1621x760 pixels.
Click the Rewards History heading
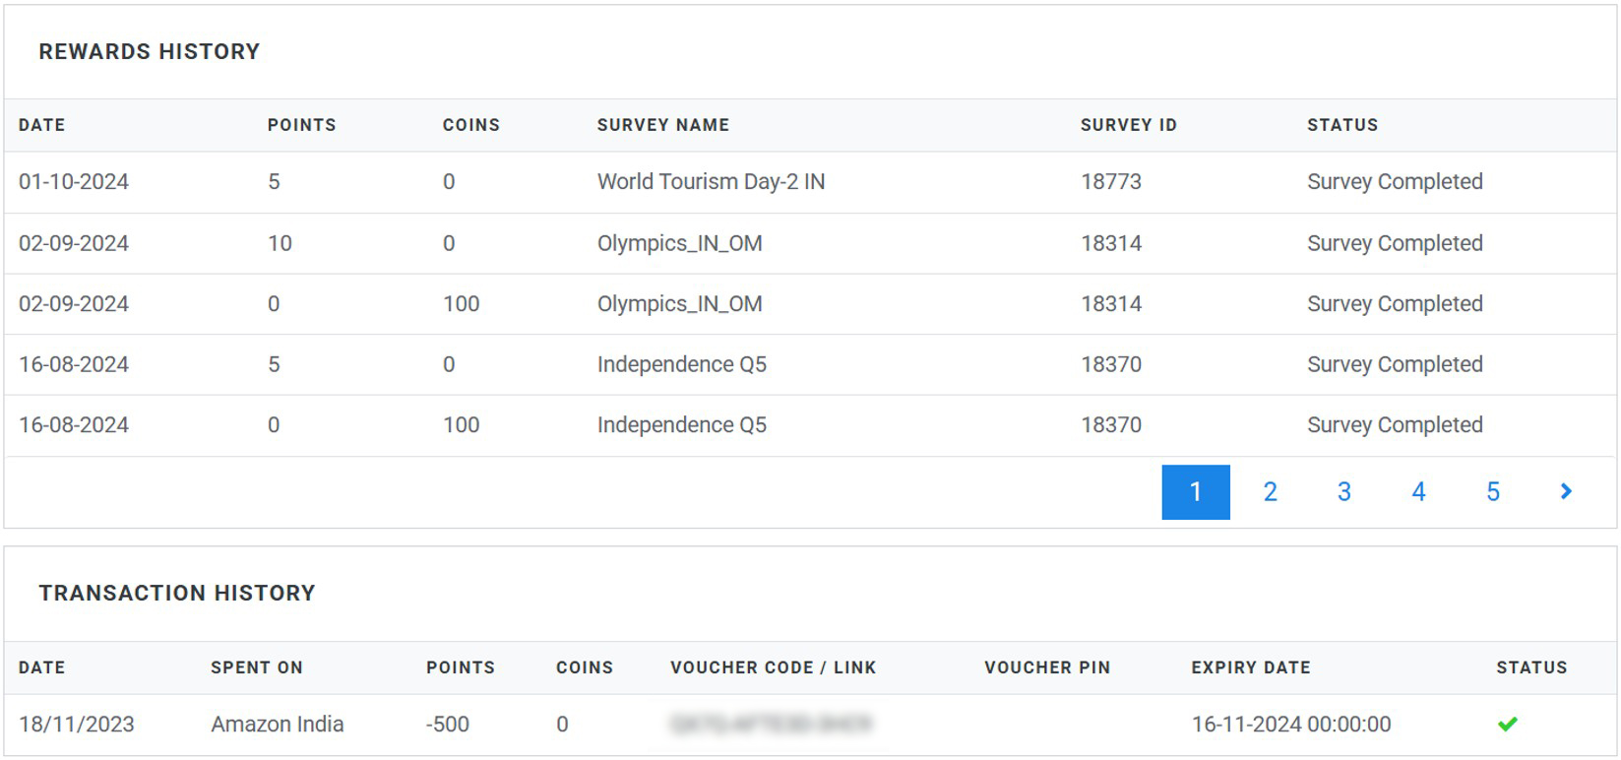tap(149, 51)
